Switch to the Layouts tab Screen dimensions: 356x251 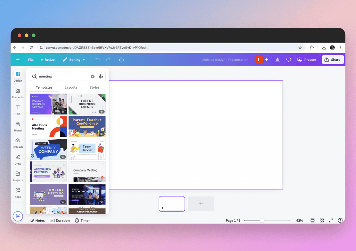click(x=71, y=87)
